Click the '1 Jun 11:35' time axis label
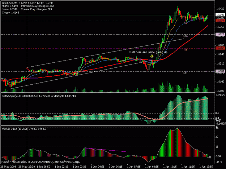The image size is (226, 169). pyautogui.click(x=188, y=167)
